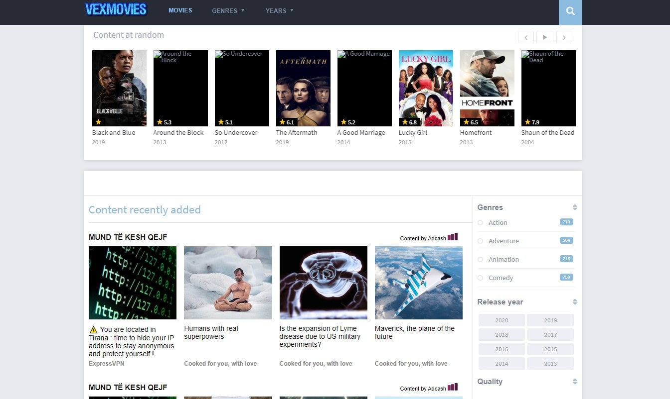Click the Action genre count badge 779
Screen dimensions: 670x399
click(566, 222)
